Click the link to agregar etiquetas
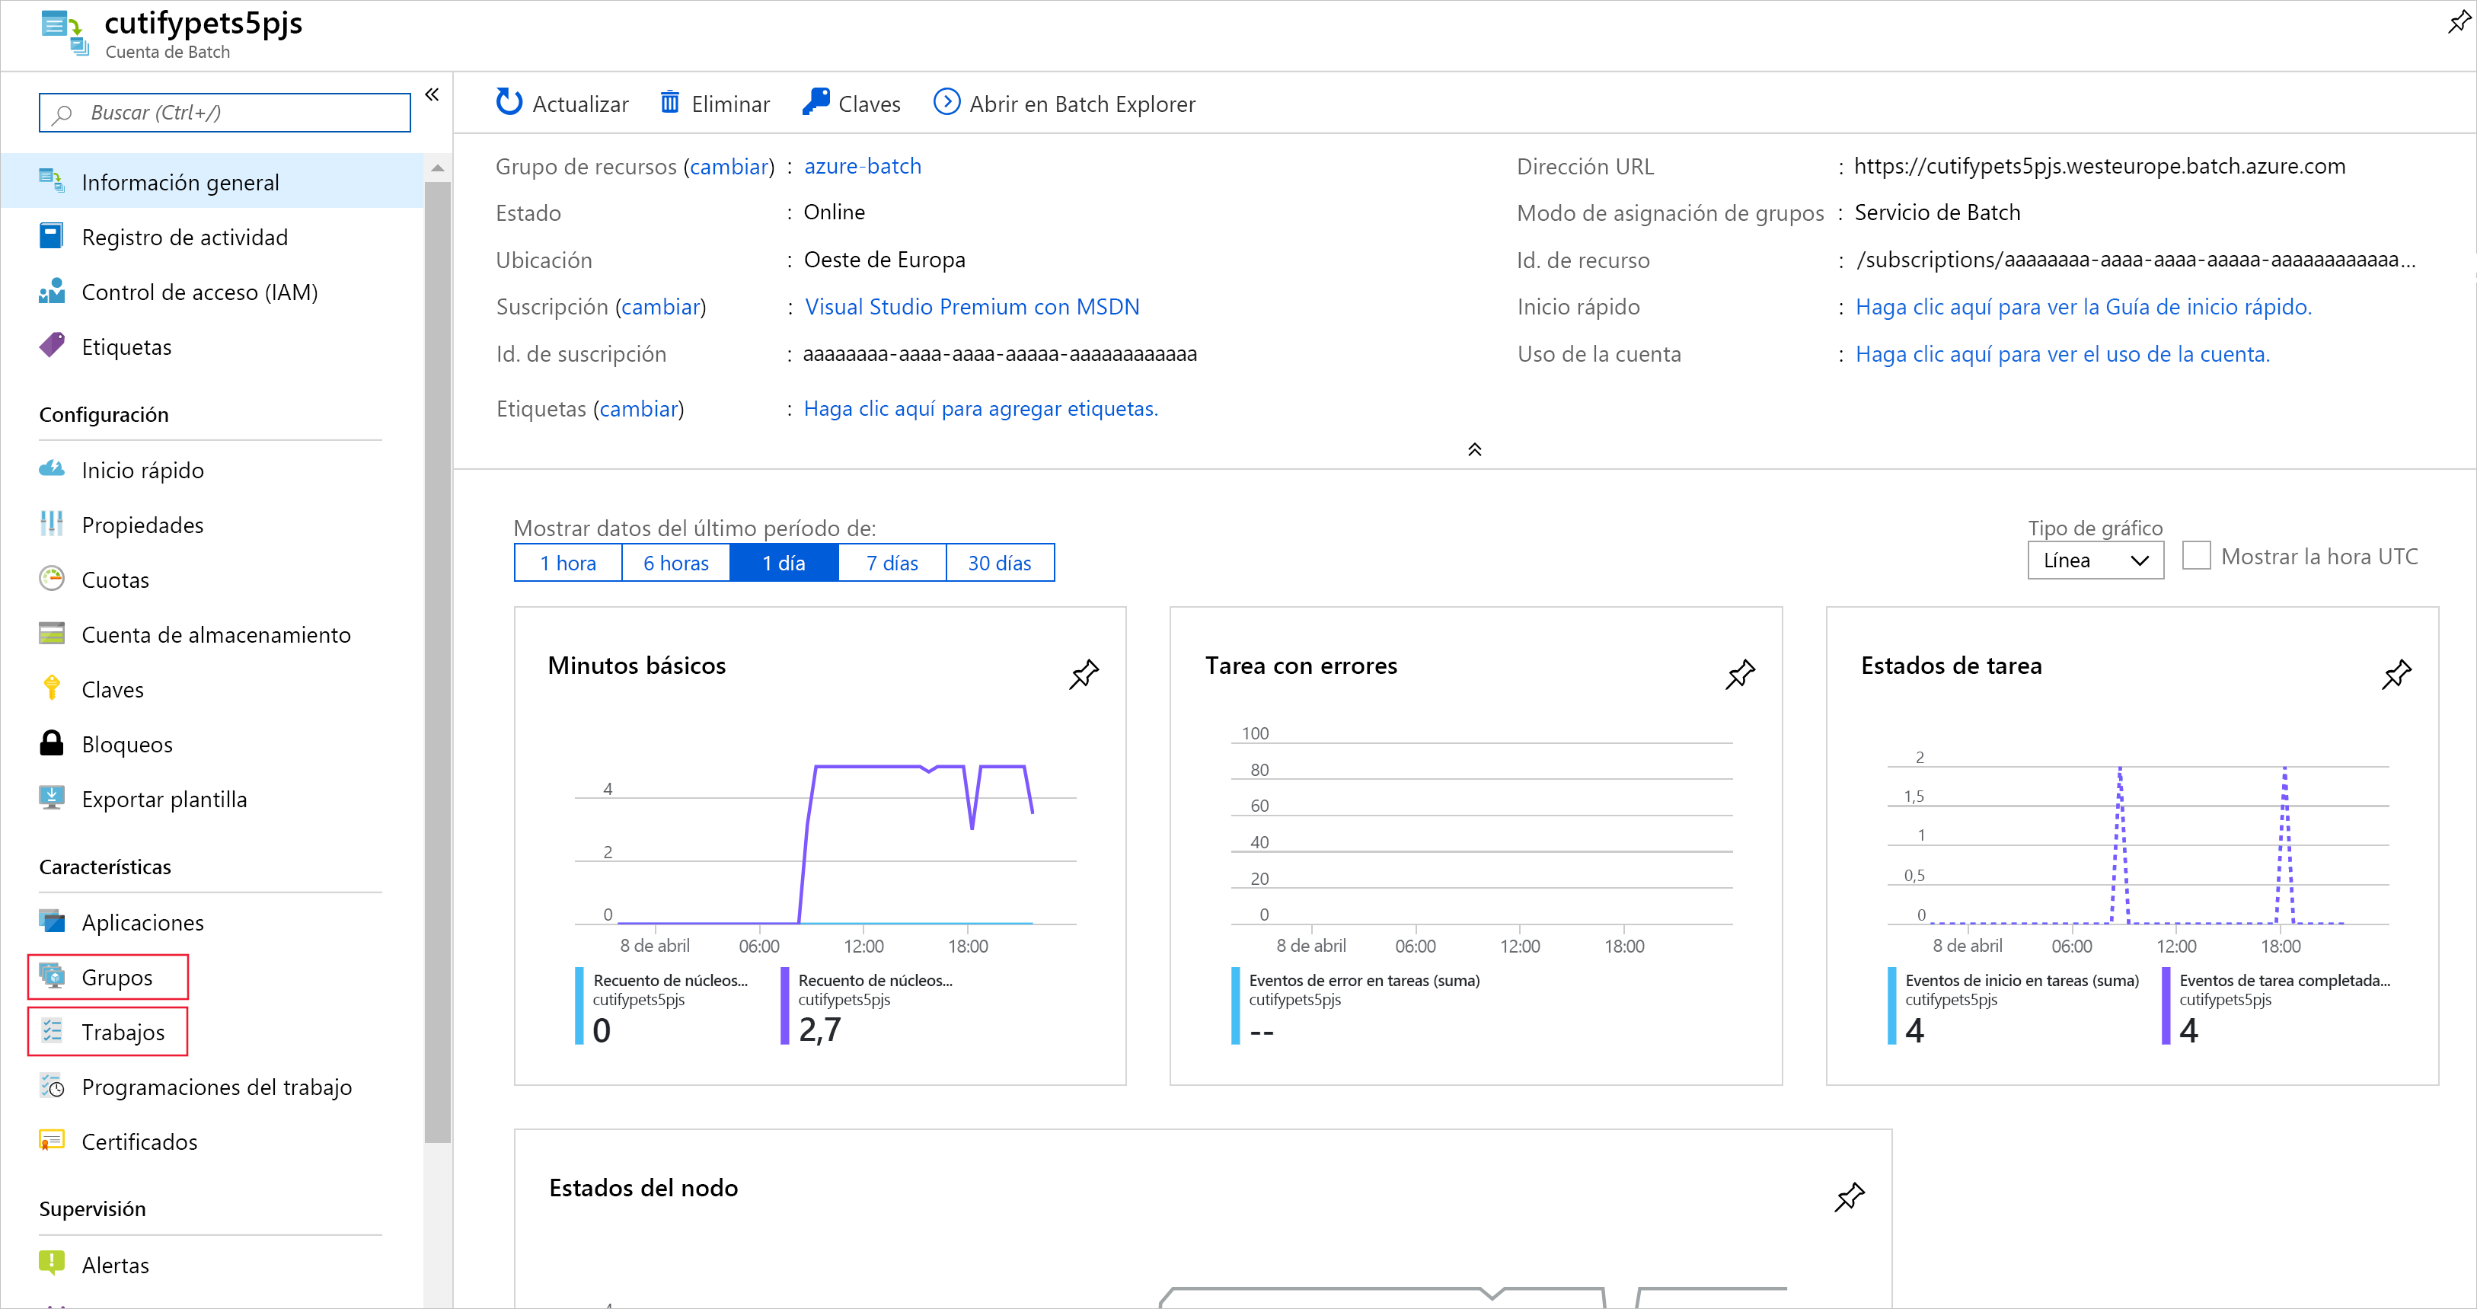2477x1309 pixels. click(x=981, y=408)
